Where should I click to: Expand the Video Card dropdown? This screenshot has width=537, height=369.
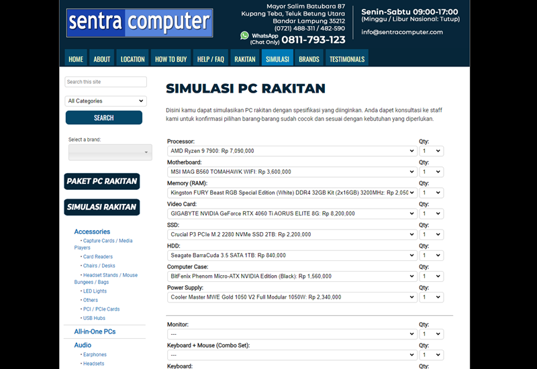coord(291,213)
